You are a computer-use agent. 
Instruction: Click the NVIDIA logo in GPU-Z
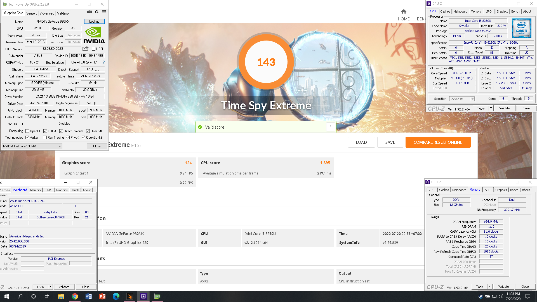pyautogui.click(x=94, y=35)
